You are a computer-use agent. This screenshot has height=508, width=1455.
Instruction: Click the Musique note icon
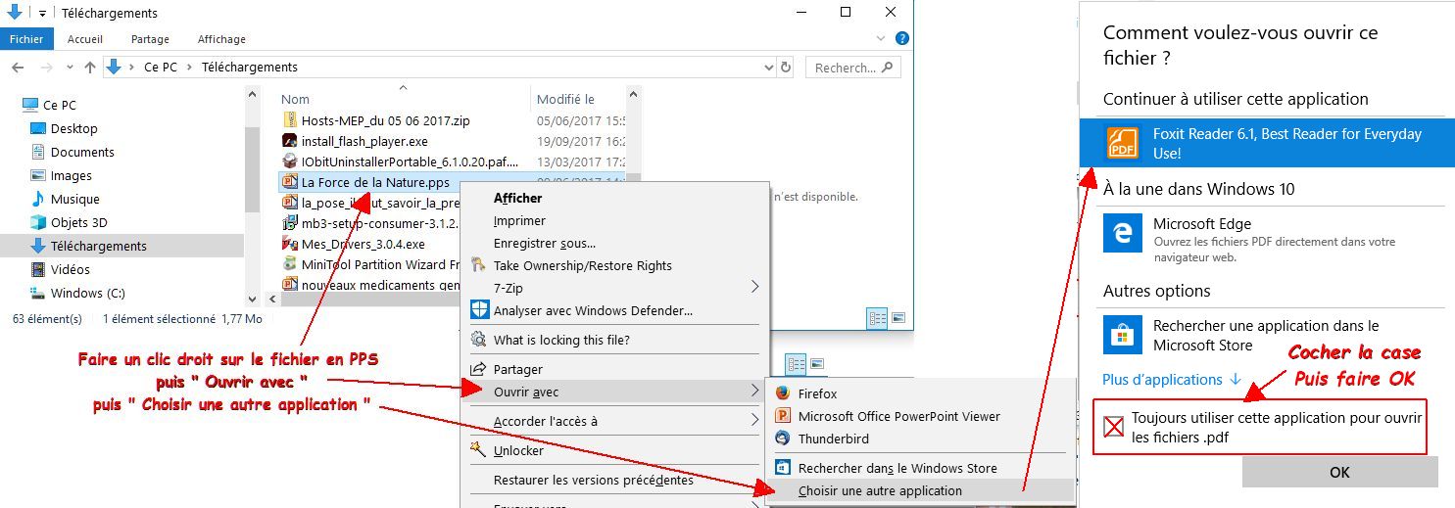pos(38,199)
